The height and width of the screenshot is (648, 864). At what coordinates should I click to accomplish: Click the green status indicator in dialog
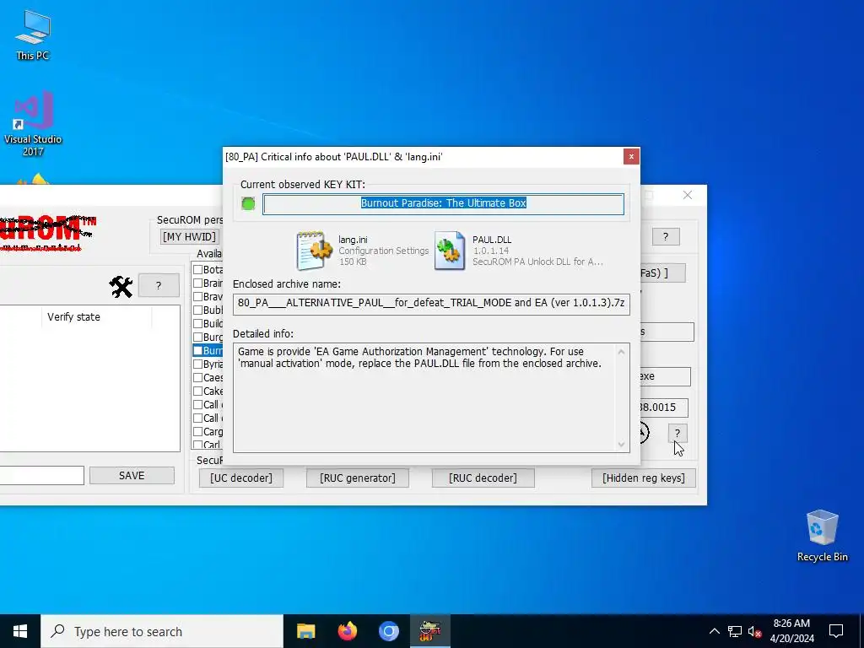(248, 203)
